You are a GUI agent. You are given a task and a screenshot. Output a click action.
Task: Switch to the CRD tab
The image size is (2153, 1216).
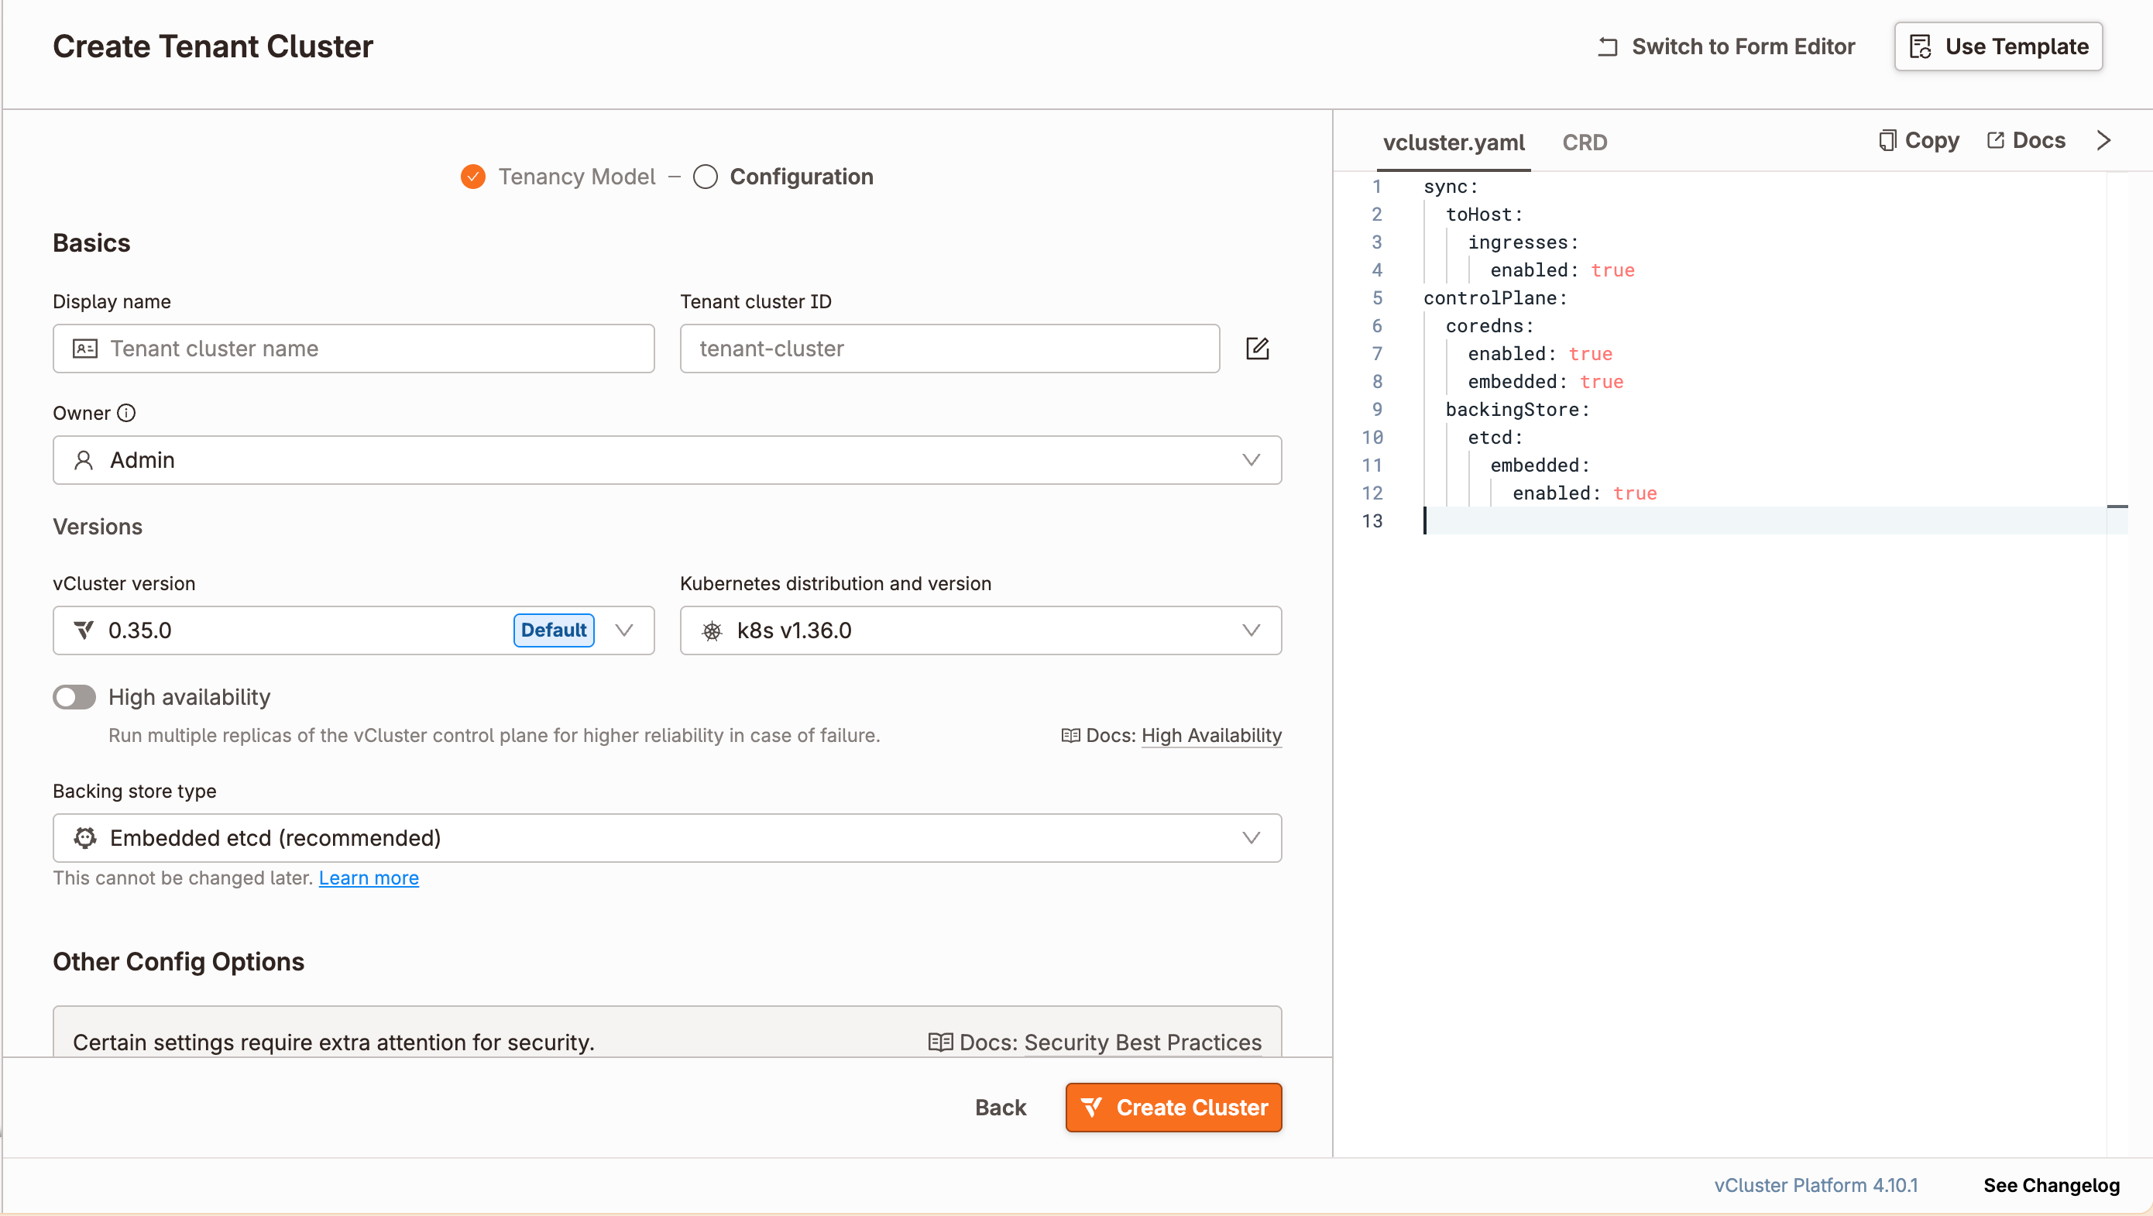click(1585, 142)
